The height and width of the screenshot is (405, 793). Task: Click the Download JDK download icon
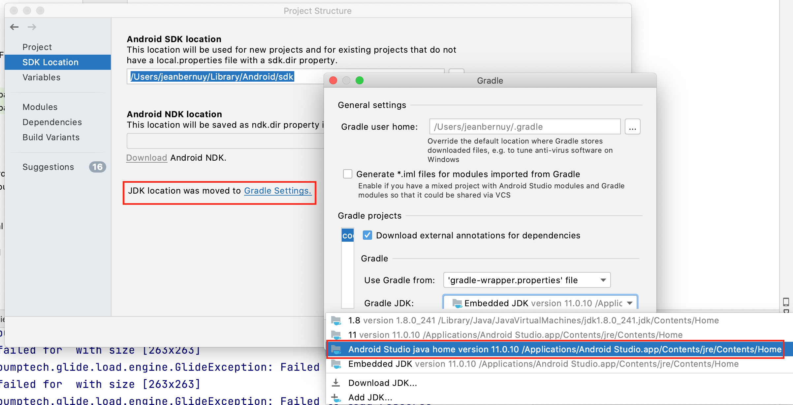click(x=336, y=383)
